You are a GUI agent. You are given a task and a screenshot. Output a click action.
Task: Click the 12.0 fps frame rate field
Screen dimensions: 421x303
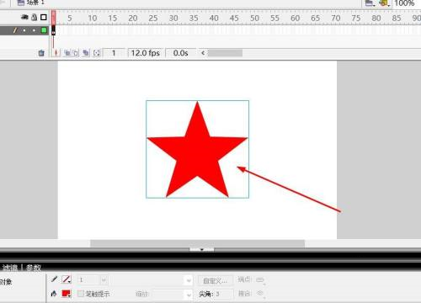(146, 53)
